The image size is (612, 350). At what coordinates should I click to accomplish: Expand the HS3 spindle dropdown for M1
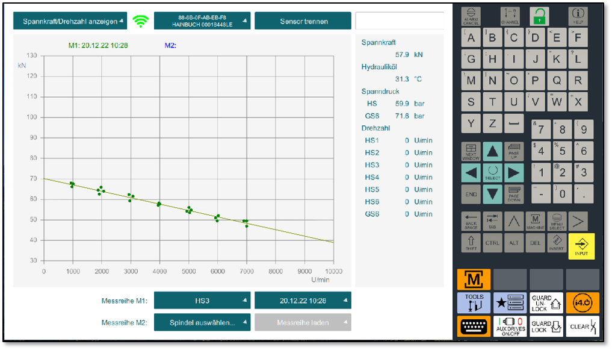[x=202, y=300]
